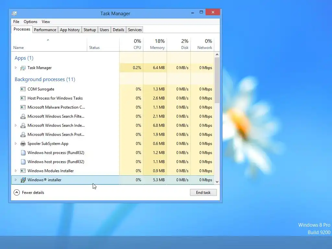The height and width of the screenshot is (249, 332).
Task: Open the View menu
Action: (46, 22)
